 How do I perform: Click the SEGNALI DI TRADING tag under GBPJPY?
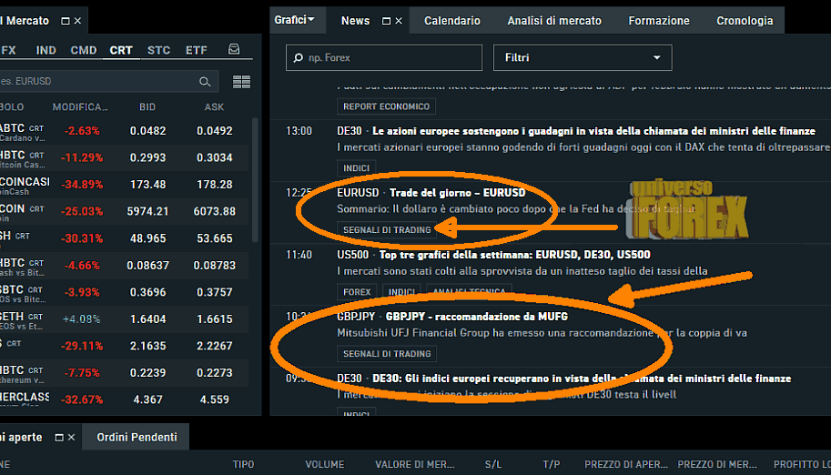(387, 353)
